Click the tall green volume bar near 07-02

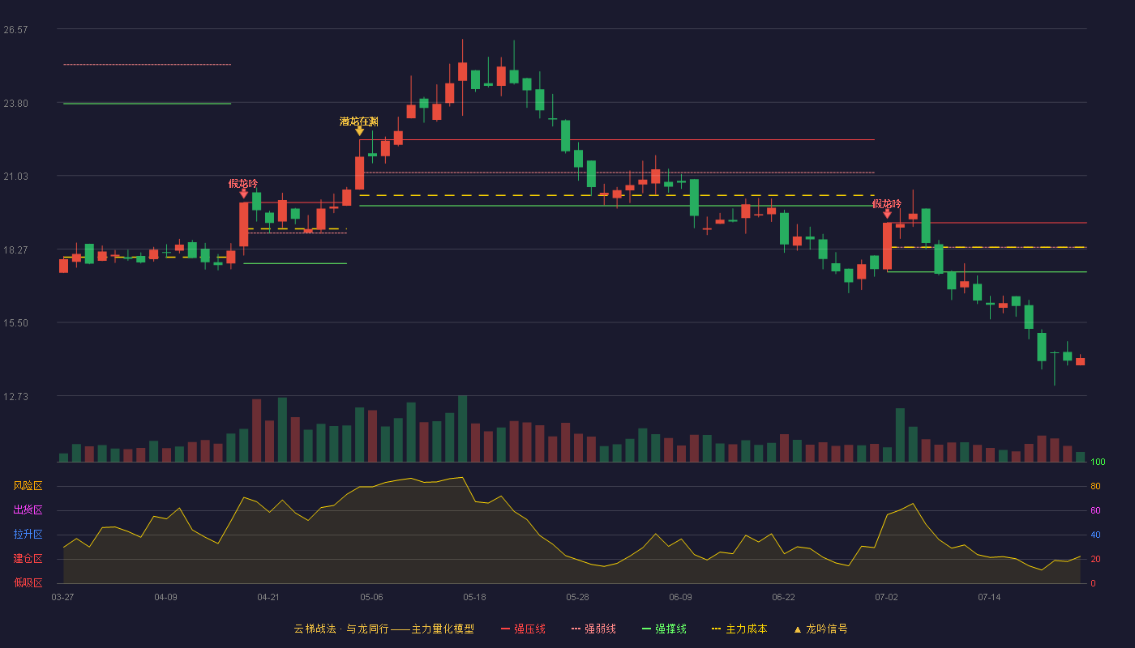pos(900,435)
